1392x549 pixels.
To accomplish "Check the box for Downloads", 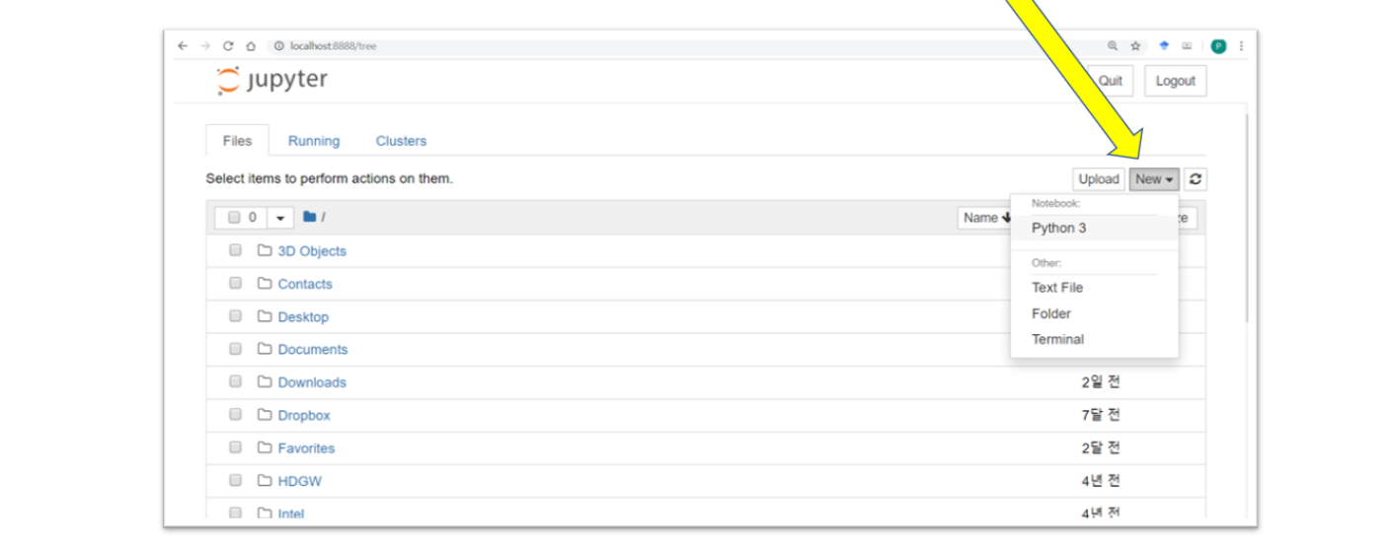I will [235, 381].
